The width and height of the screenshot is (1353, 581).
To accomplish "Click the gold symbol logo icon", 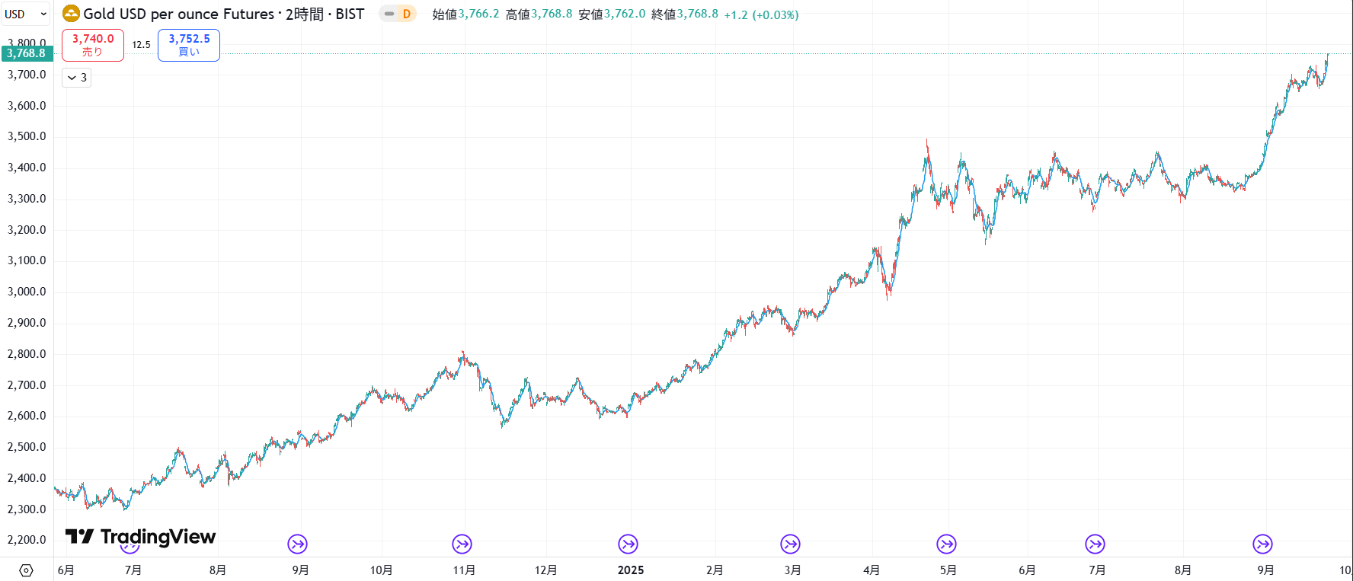I will coord(71,14).
